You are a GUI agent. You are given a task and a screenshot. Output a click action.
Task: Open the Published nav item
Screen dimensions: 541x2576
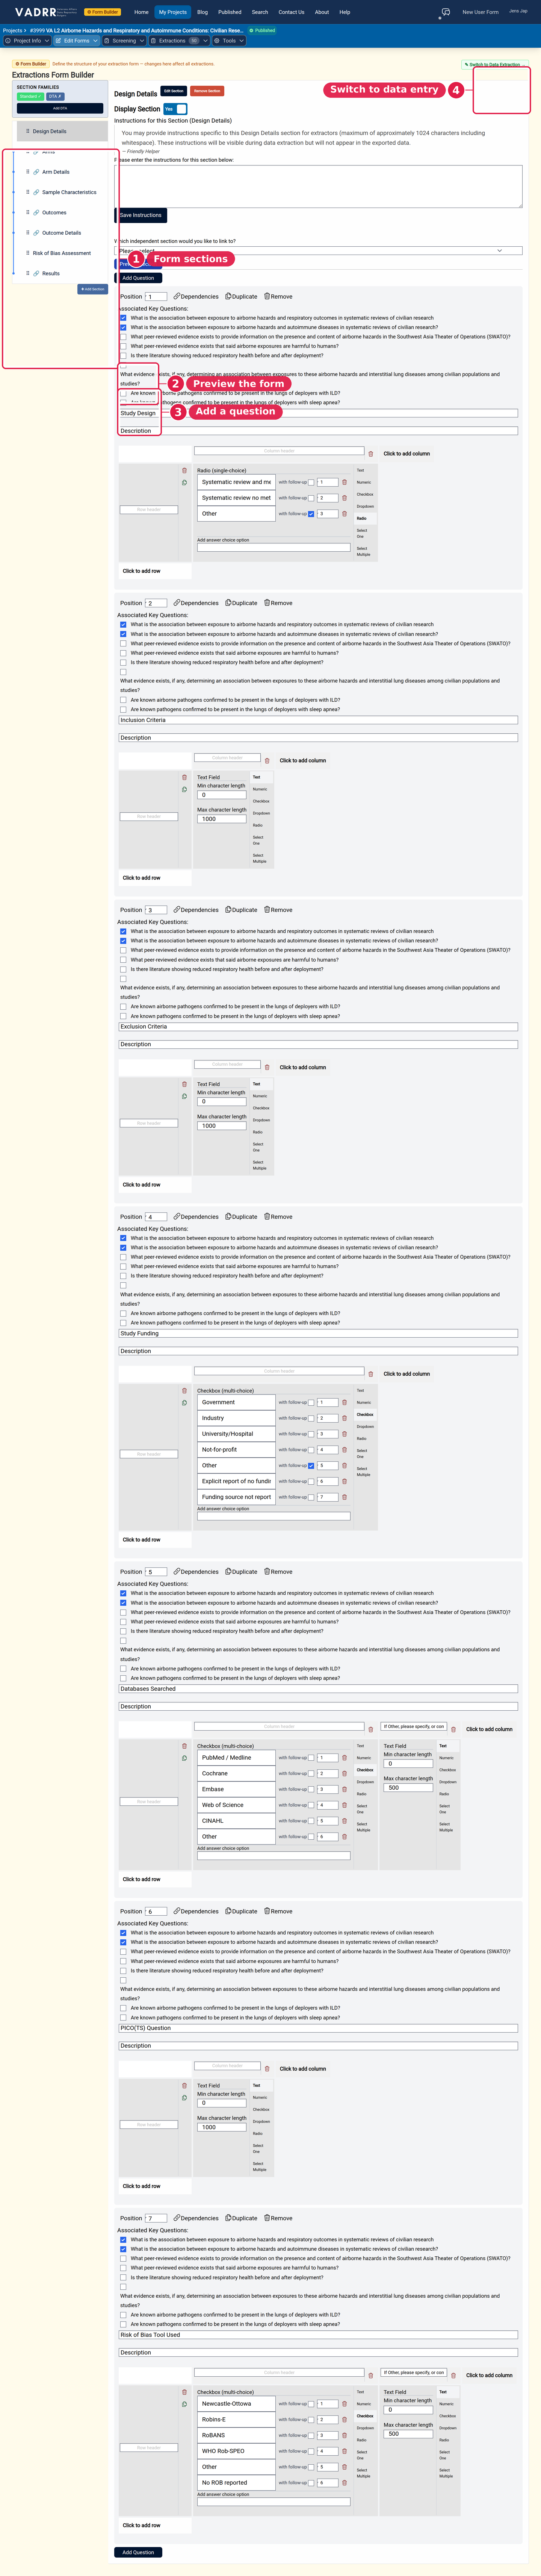(x=230, y=12)
